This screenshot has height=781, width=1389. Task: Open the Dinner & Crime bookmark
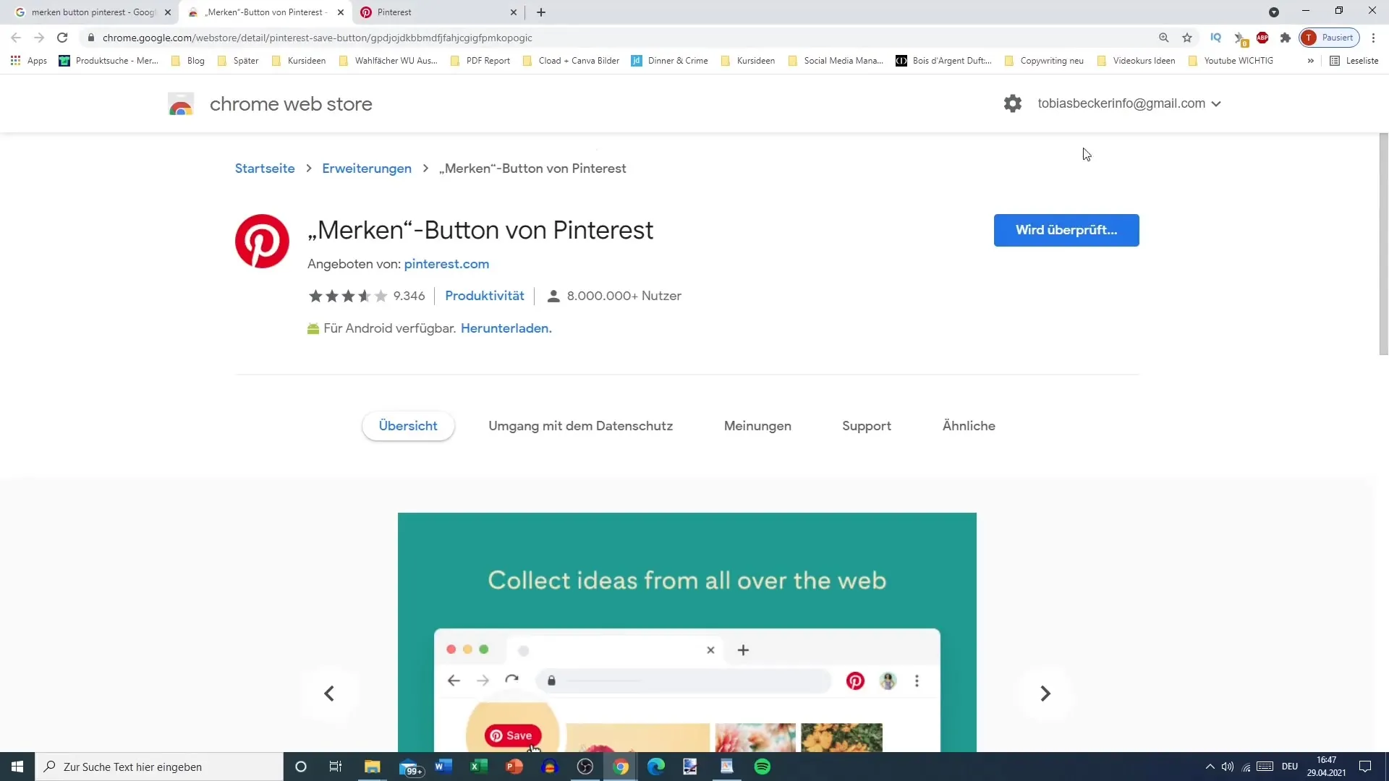(670, 61)
